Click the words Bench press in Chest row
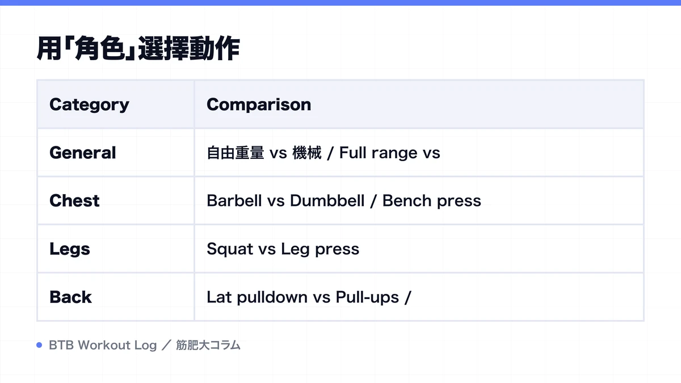Image resolution: width=681 pixels, height=383 pixels. point(432,201)
